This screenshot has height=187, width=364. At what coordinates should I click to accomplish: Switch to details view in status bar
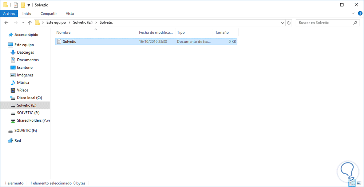[x=352, y=183]
